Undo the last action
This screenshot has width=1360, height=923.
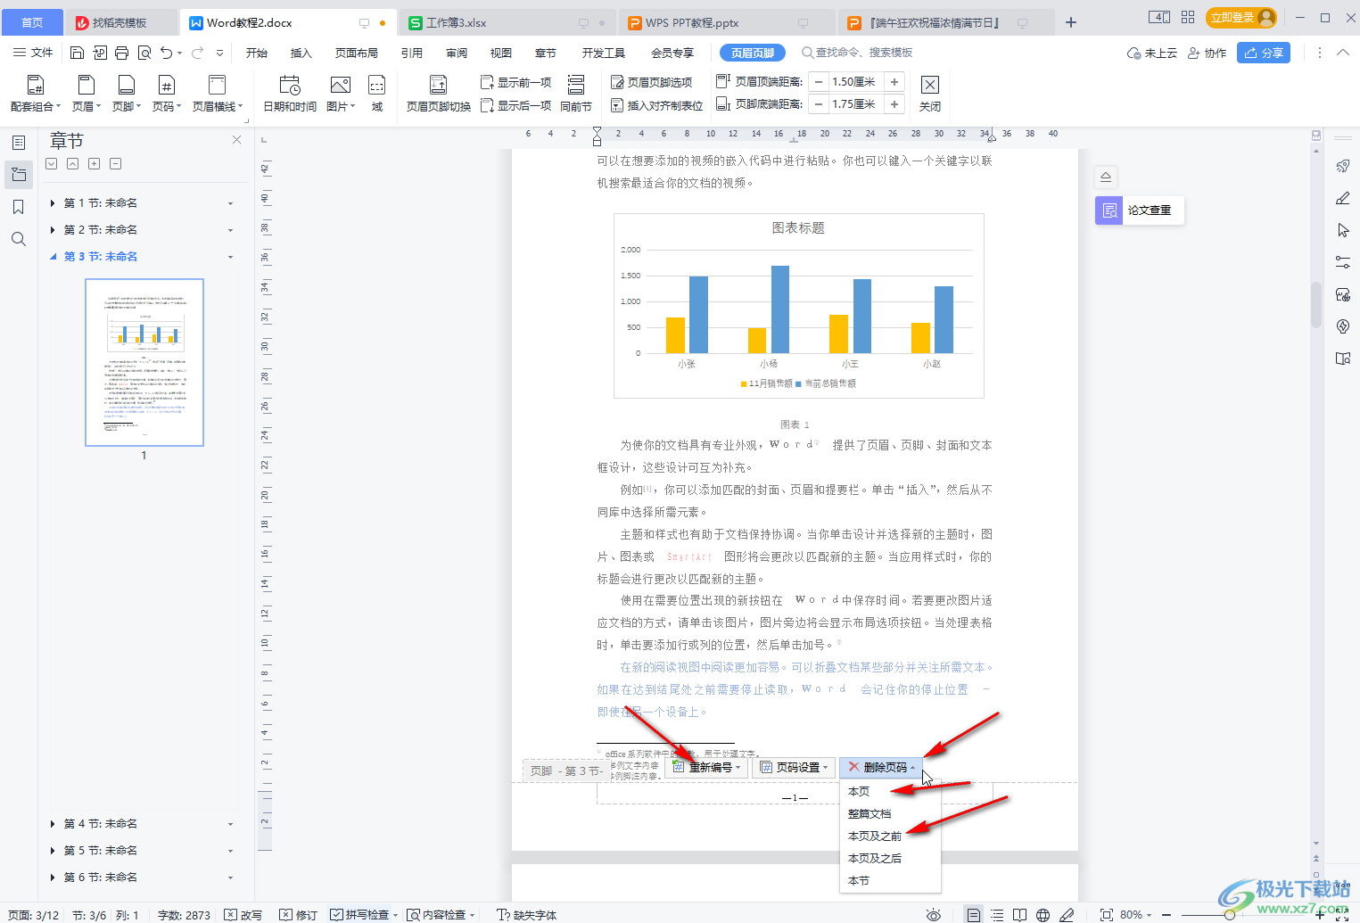pos(166,53)
